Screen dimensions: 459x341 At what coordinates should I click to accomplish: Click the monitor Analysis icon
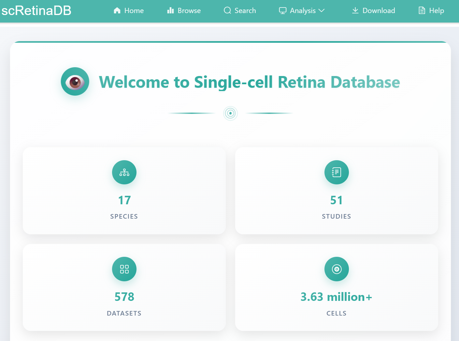[283, 11]
